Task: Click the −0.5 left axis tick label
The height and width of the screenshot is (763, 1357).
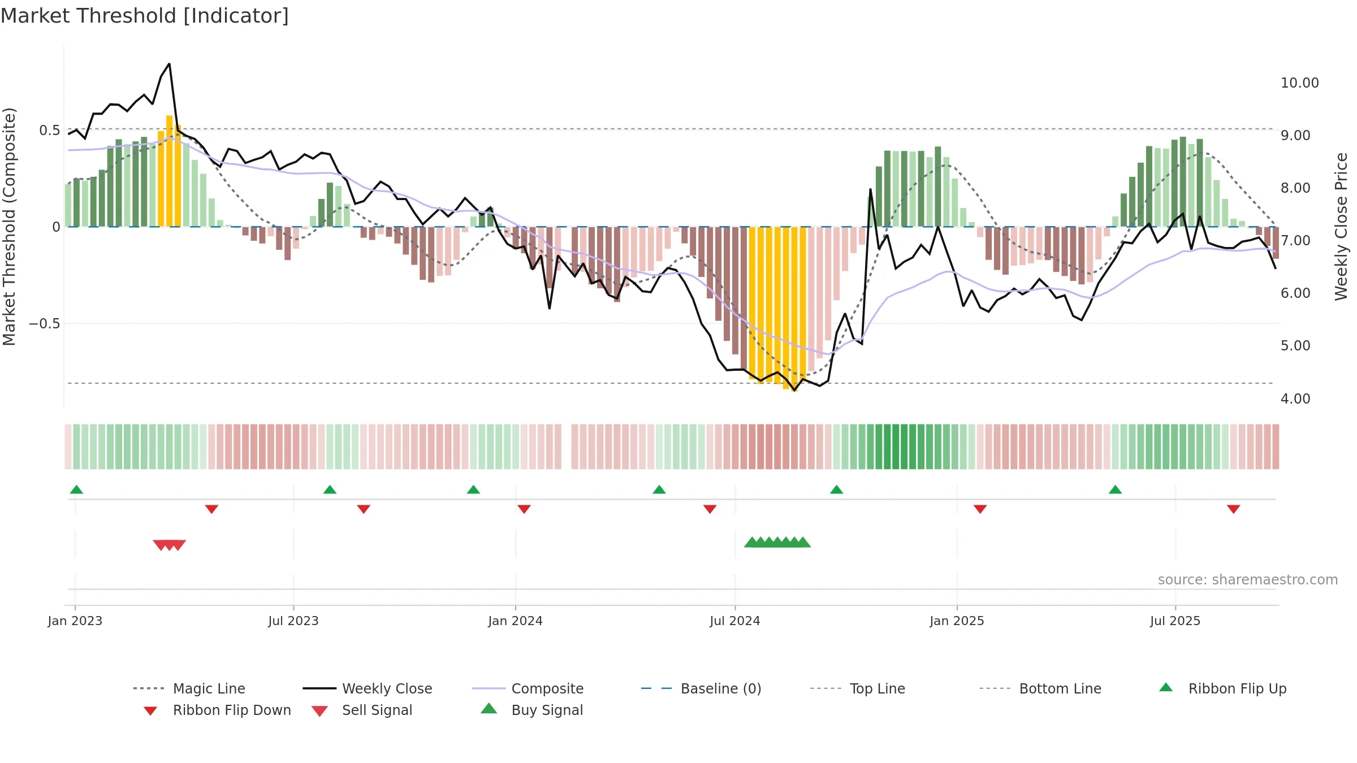Action: [45, 324]
